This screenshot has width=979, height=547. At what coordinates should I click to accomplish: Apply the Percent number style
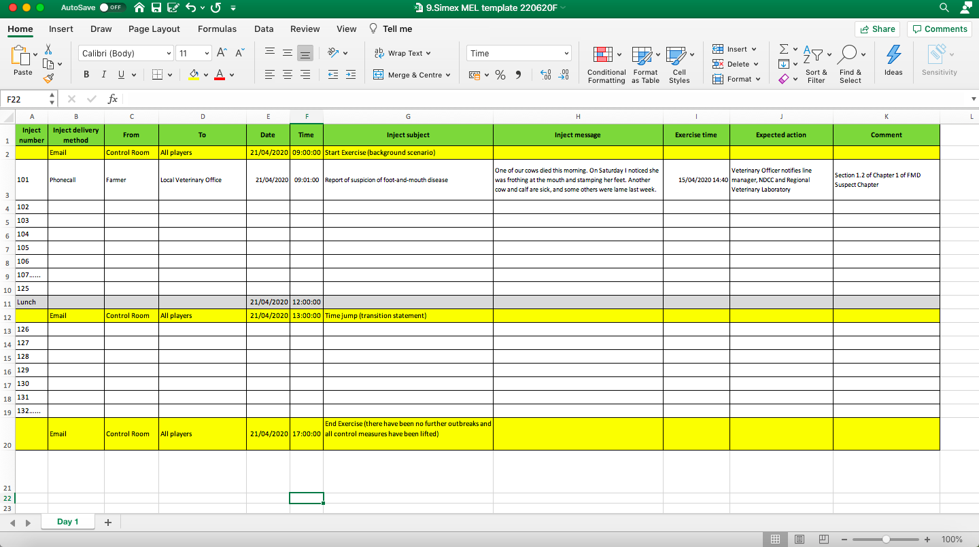[500, 75]
